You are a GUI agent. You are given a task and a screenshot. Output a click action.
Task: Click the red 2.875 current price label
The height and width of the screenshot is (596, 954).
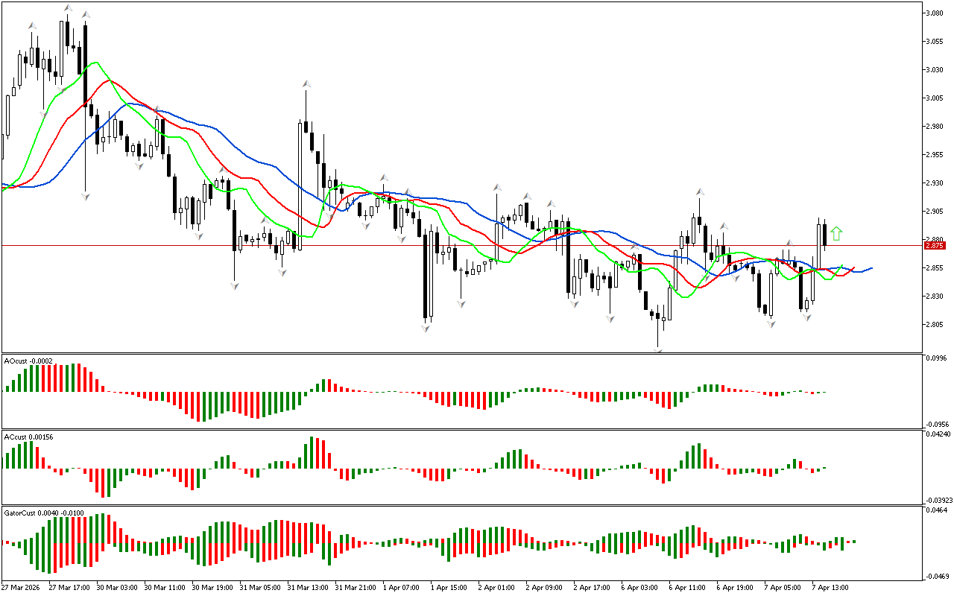(x=934, y=245)
